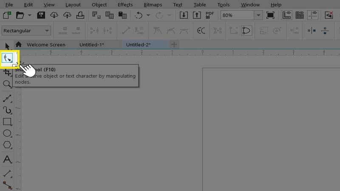Toggle Reflect nodes horizontally
Screen dimensions: 340x191
[x=312, y=31]
